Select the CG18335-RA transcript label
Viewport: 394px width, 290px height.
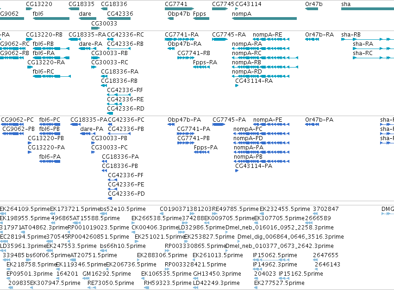pyautogui.click(x=88, y=34)
